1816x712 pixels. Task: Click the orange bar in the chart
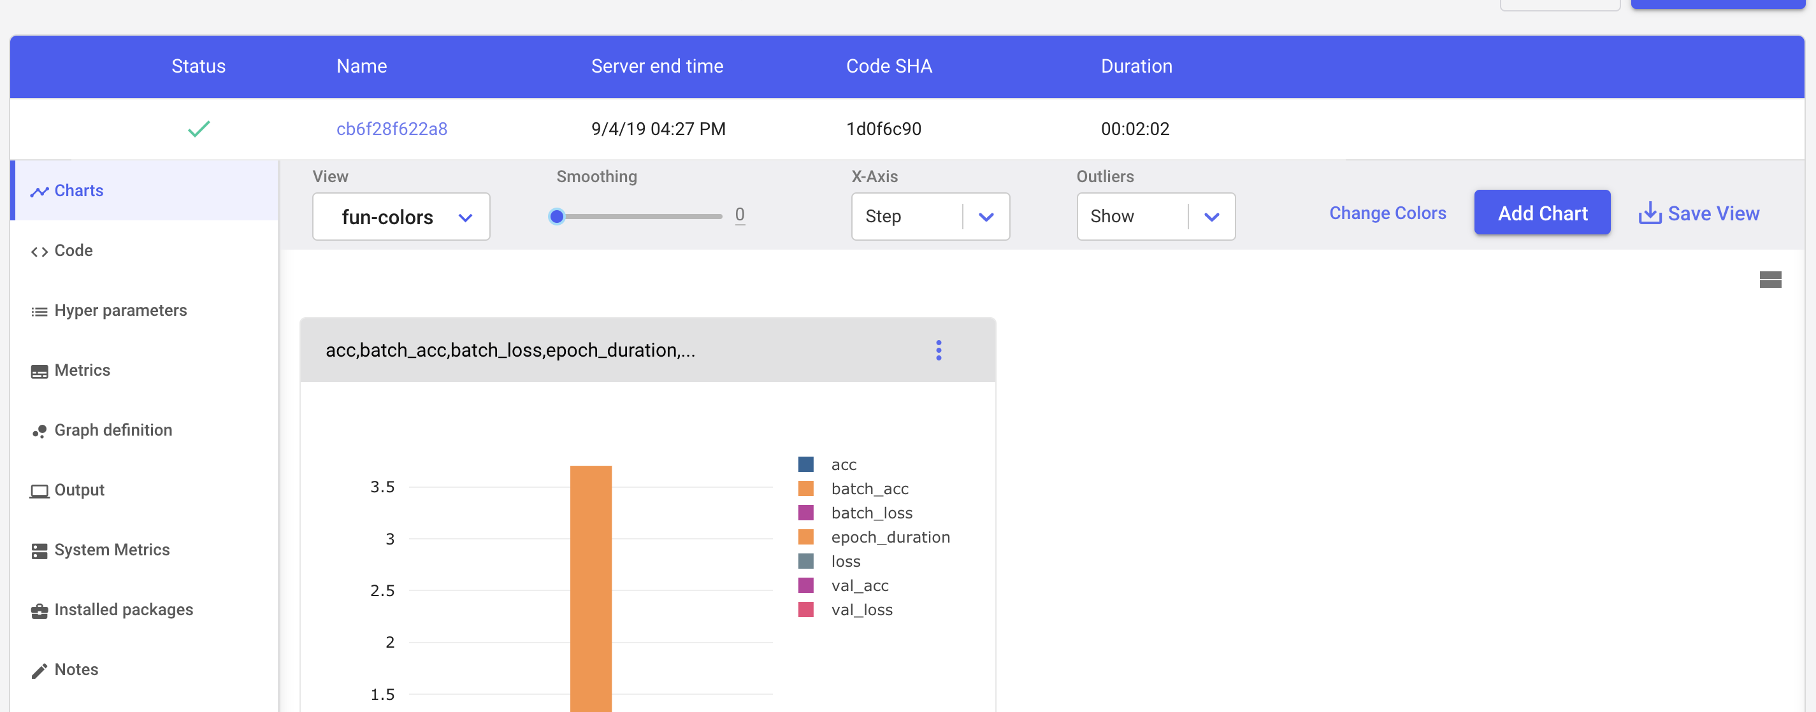click(x=591, y=588)
